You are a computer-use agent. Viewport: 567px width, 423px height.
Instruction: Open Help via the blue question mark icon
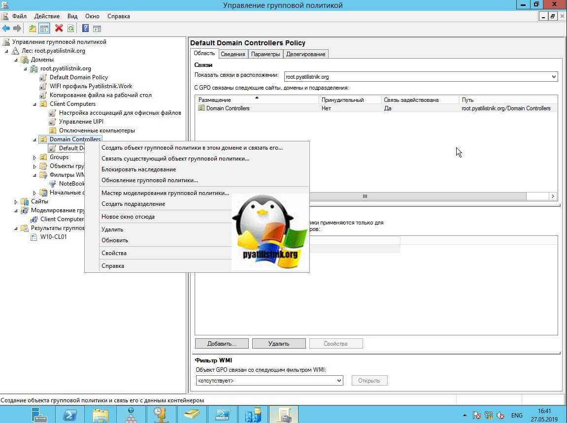(x=85, y=29)
